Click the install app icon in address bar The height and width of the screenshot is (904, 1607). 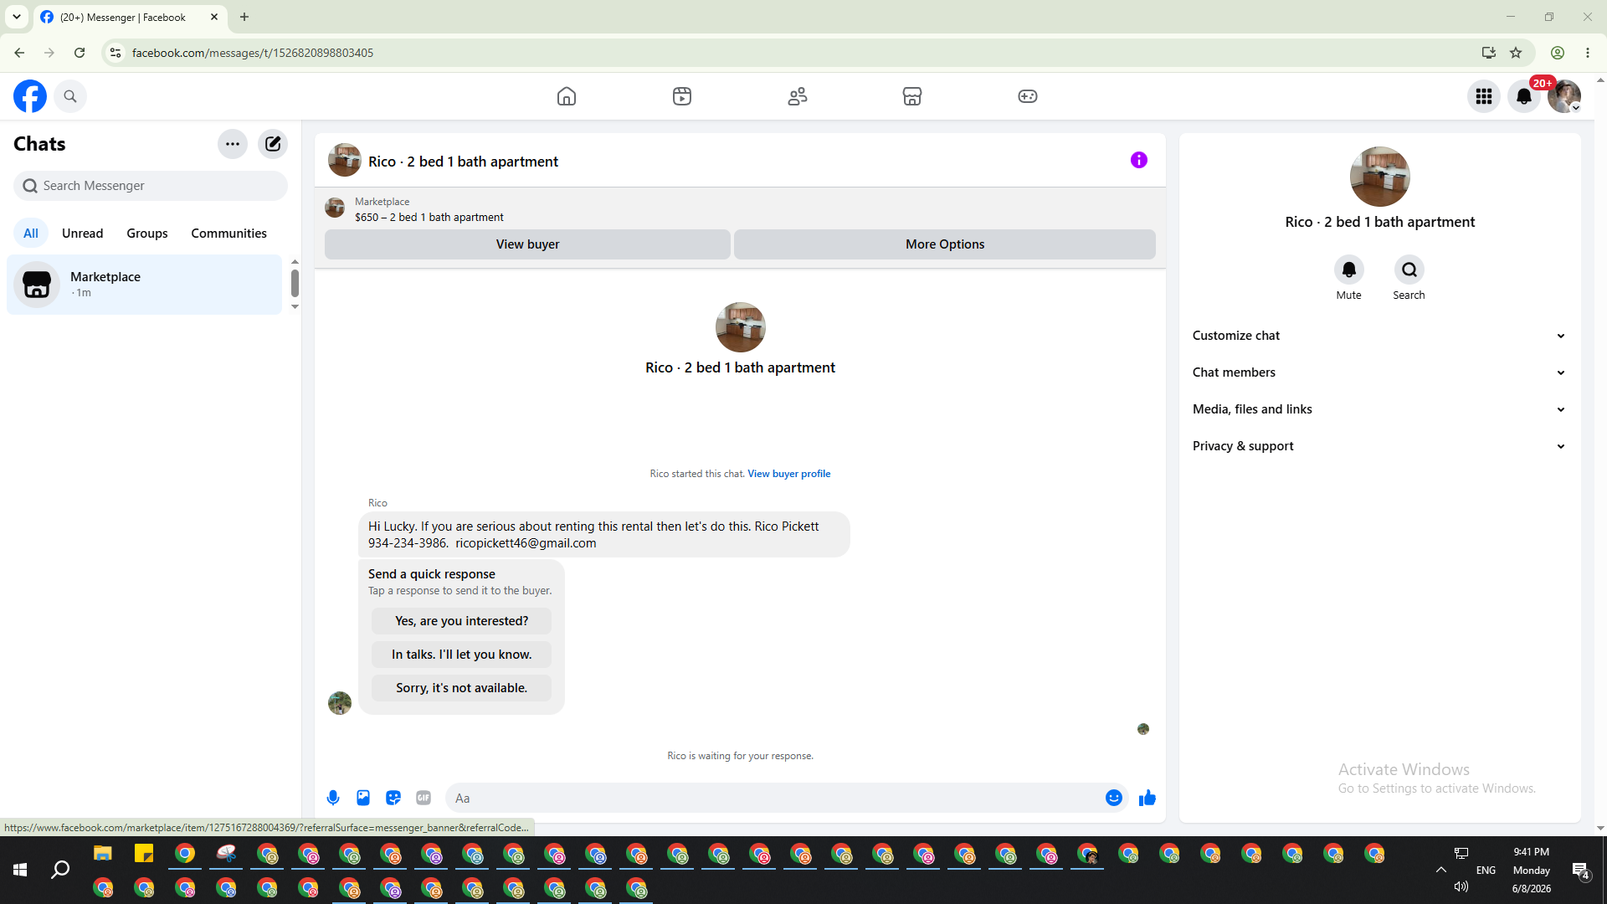coord(1488,53)
